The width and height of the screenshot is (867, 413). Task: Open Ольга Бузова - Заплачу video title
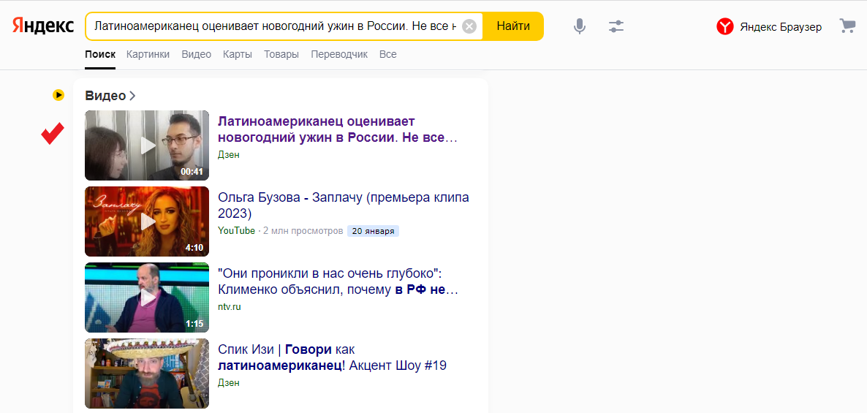[344, 205]
